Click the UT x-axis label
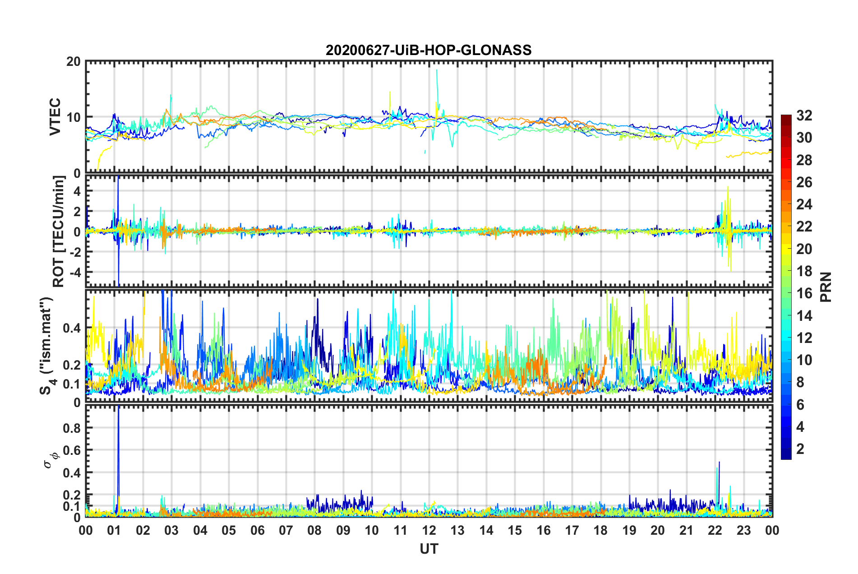858x574 pixels. point(429,549)
